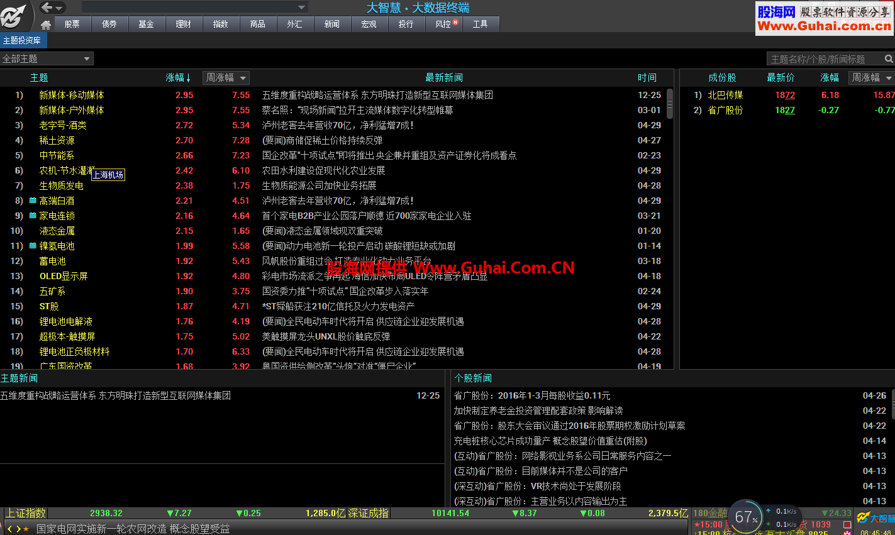Viewport: 895px width, 535px height.
Task: Click the previous ticker arrow in status bar
Action: (x=9, y=529)
